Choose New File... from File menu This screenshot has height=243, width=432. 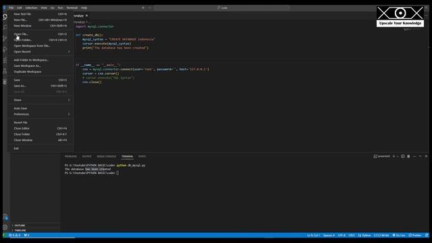point(41,20)
